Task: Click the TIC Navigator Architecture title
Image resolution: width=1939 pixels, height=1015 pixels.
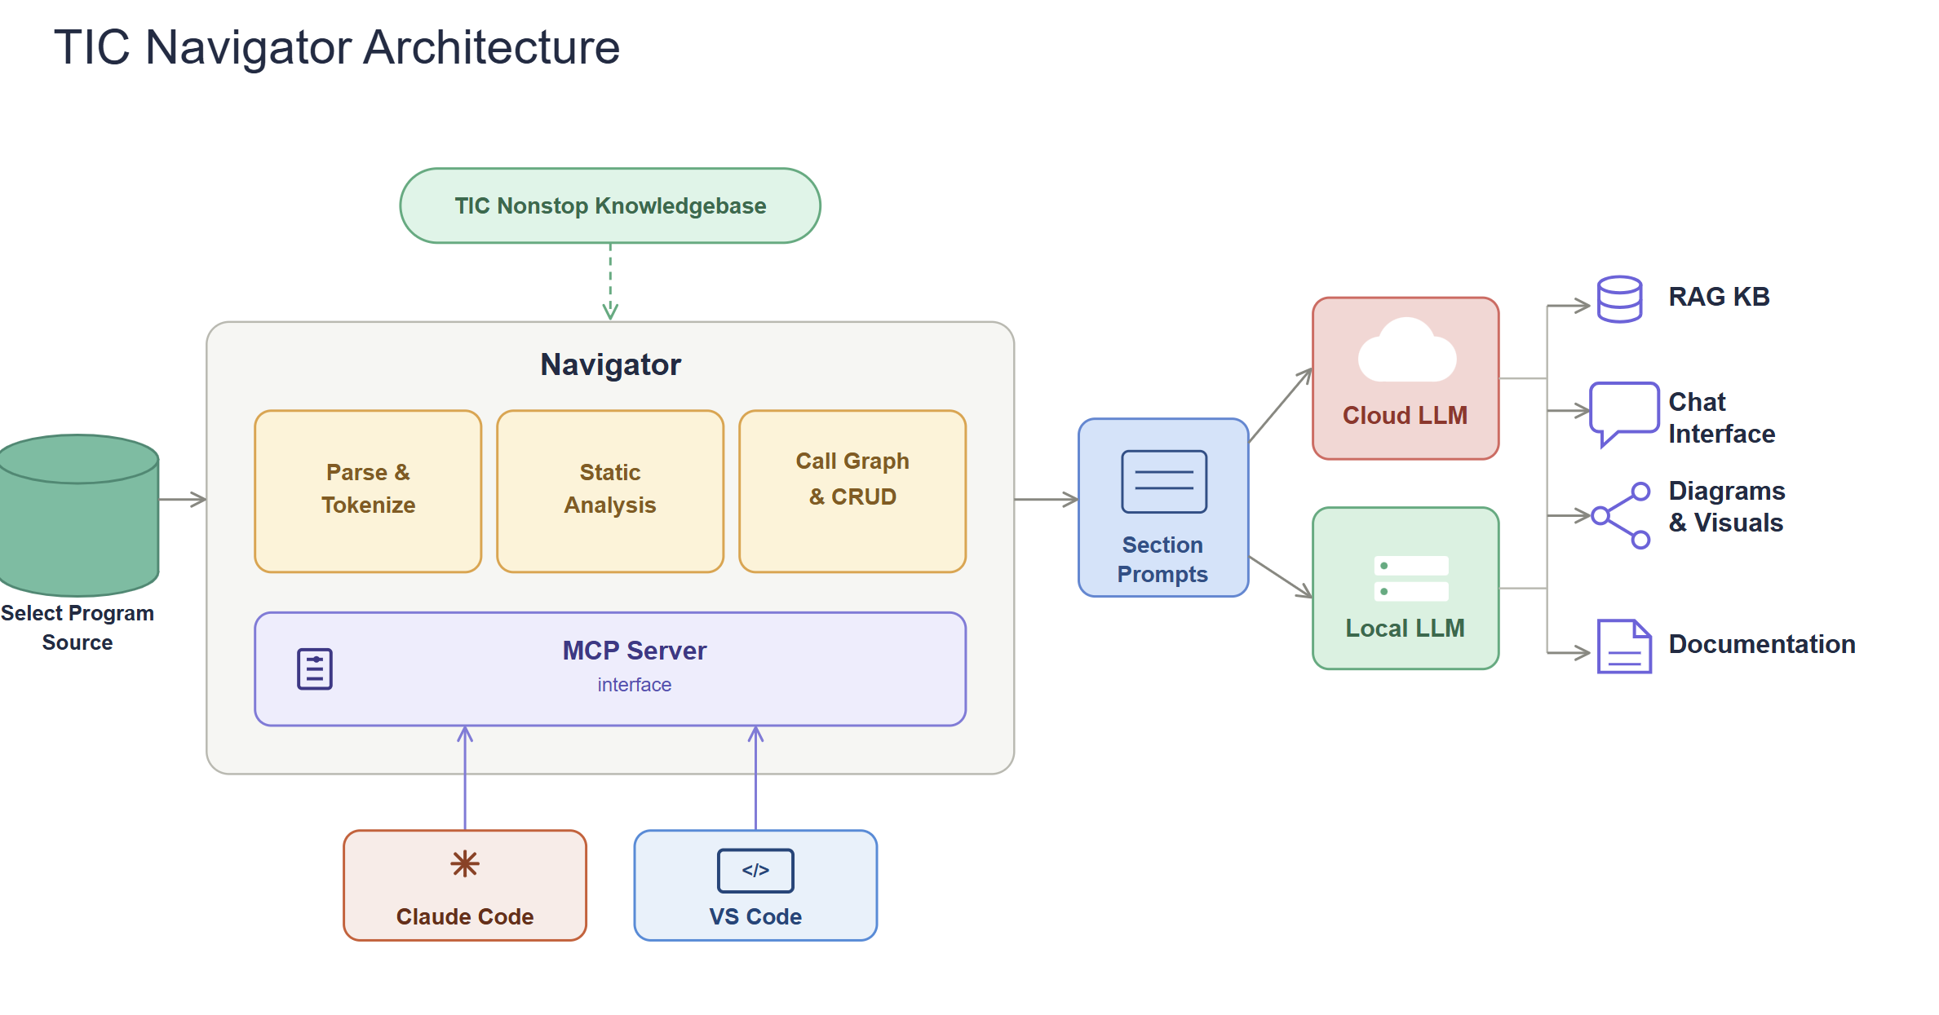Action: click(337, 47)
